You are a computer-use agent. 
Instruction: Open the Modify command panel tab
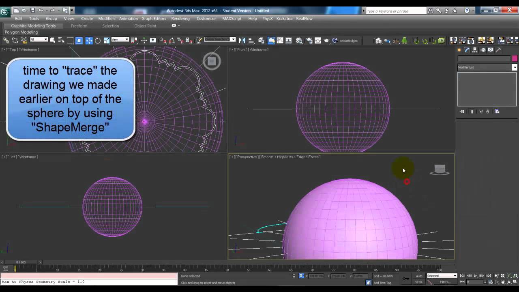(x=467, y=50)
